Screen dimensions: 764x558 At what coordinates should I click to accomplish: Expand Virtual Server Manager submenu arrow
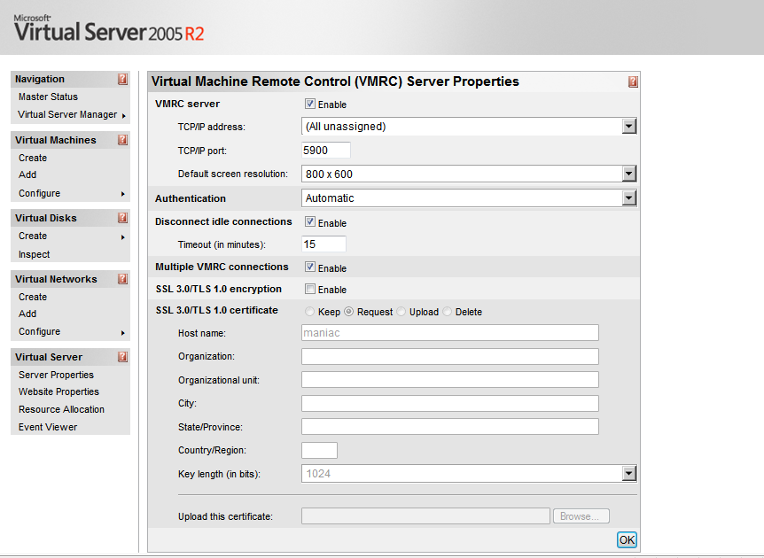tap(124, 116)
